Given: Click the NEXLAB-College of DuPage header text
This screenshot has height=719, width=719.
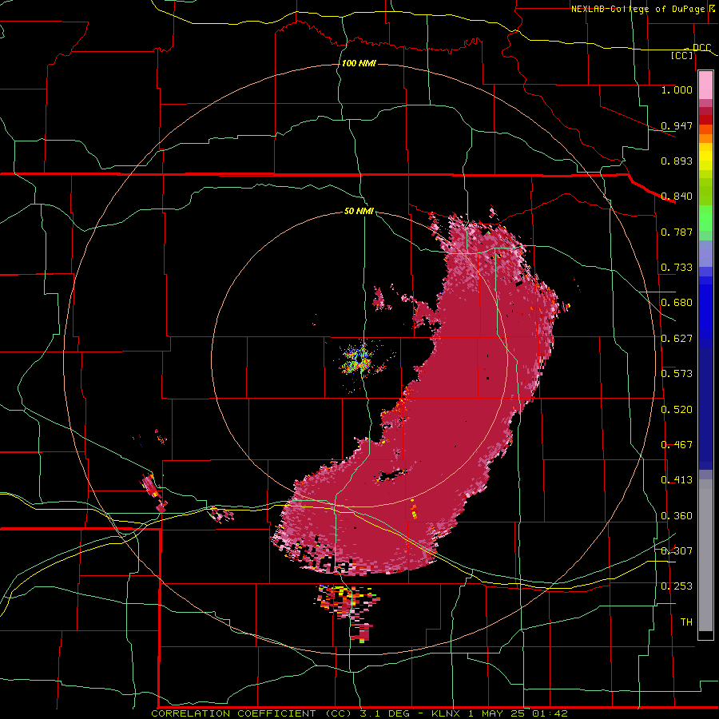Looking at the screenshot, I should (639, 9).
